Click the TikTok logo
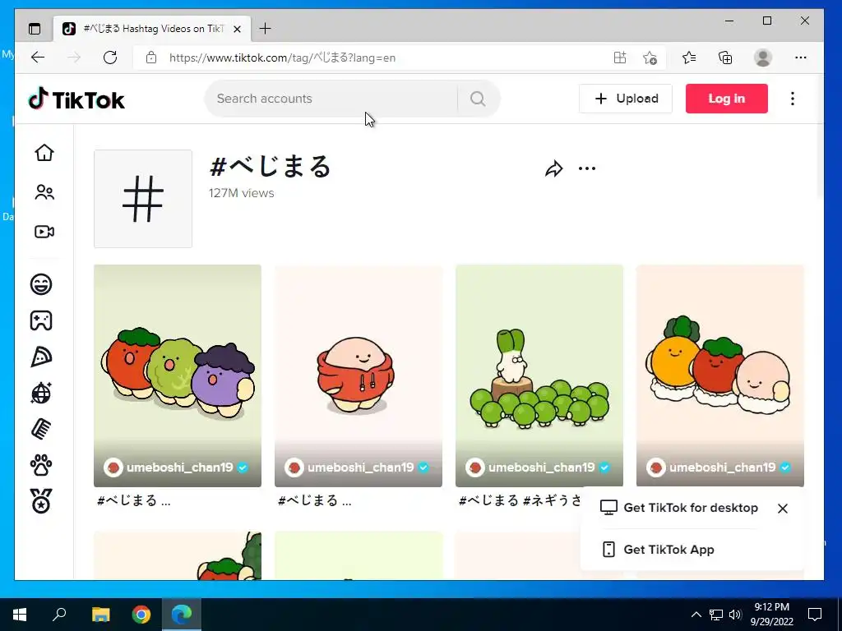Screen dimensions: 842x631 [x=76, y=99]
